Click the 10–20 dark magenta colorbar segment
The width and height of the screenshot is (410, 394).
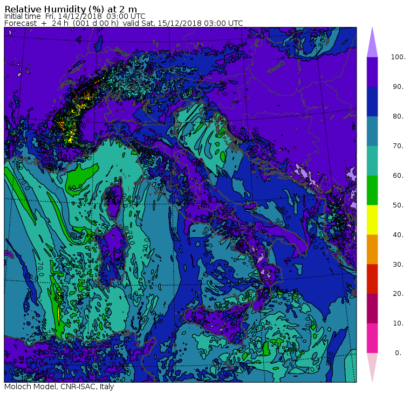tap(372, 308)
